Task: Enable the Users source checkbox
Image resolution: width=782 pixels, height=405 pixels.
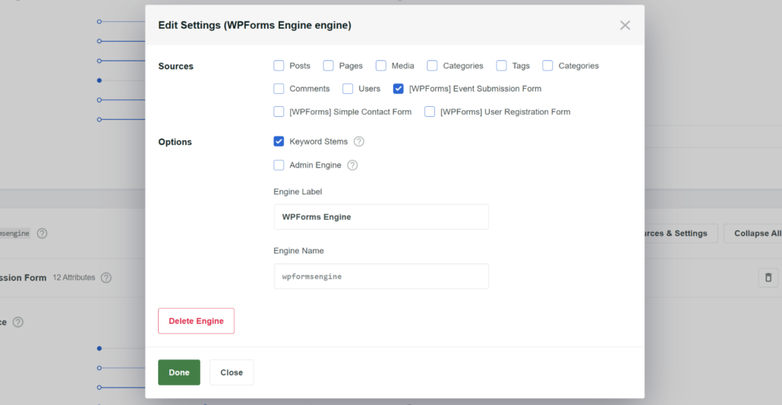Action: coord(348,89)
